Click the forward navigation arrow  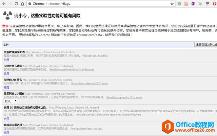click(x=10, y=4)
